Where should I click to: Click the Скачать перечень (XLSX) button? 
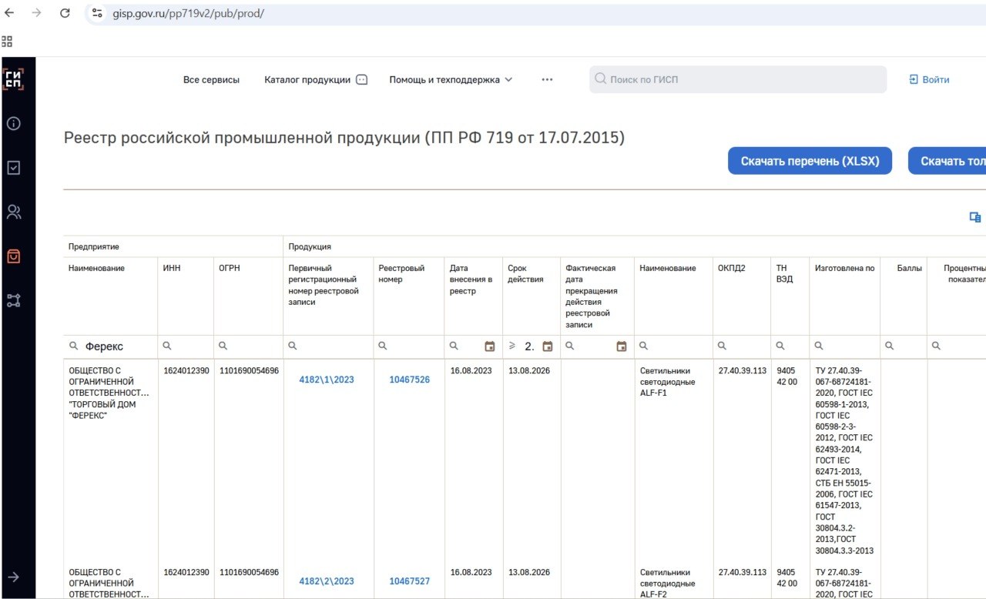click(810, 161)
